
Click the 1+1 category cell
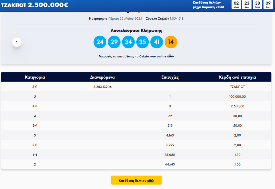tap(35, 155)
